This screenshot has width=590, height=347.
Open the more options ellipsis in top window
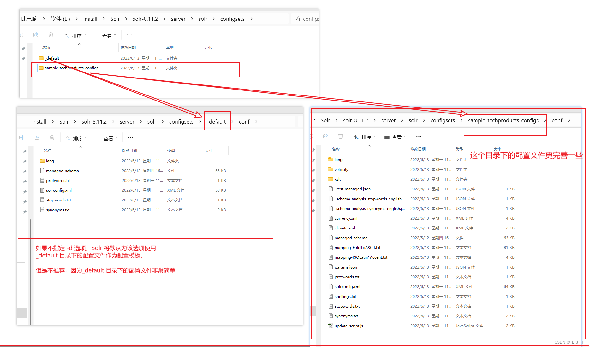(129, 35)
